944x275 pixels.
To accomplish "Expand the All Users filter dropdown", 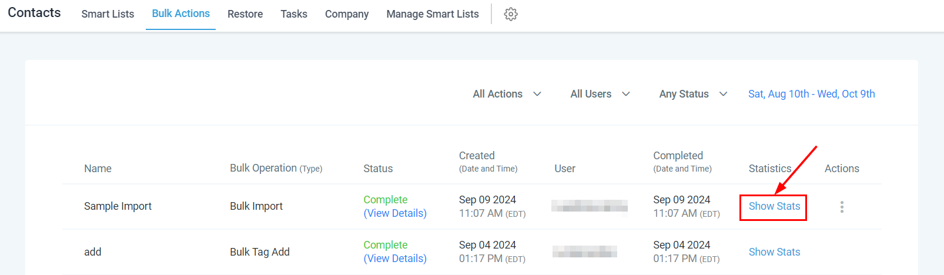I will click(x=600, y=94).
